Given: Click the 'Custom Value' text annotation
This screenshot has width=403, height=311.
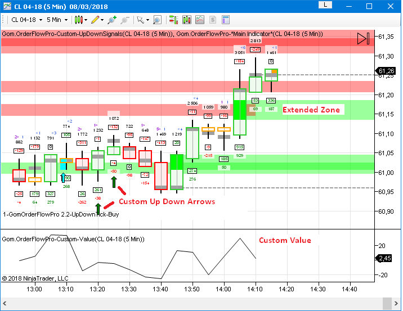Looking at the screenshot, I should (285, 240).
